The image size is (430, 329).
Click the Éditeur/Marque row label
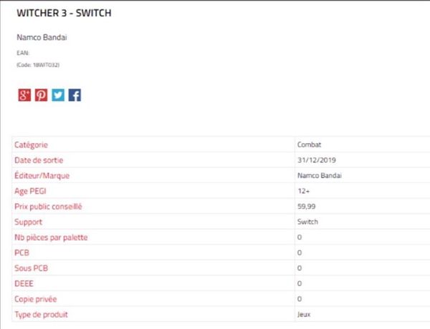[x=42, y=175]
